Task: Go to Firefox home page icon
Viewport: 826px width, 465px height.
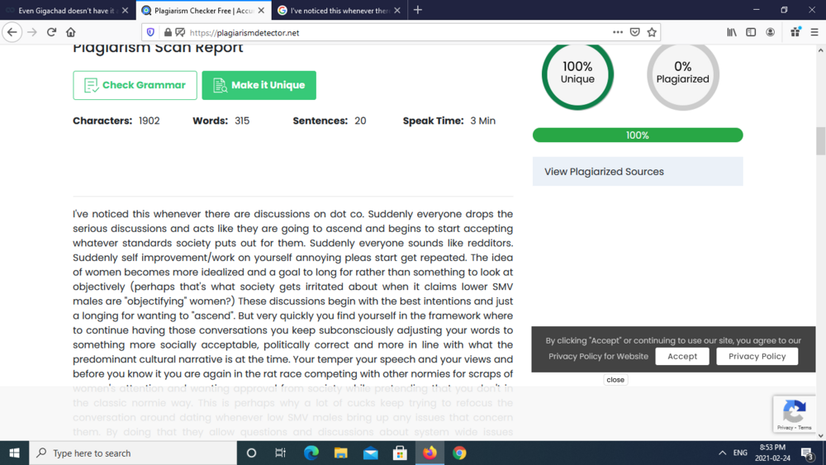Action: click(71, 32)
